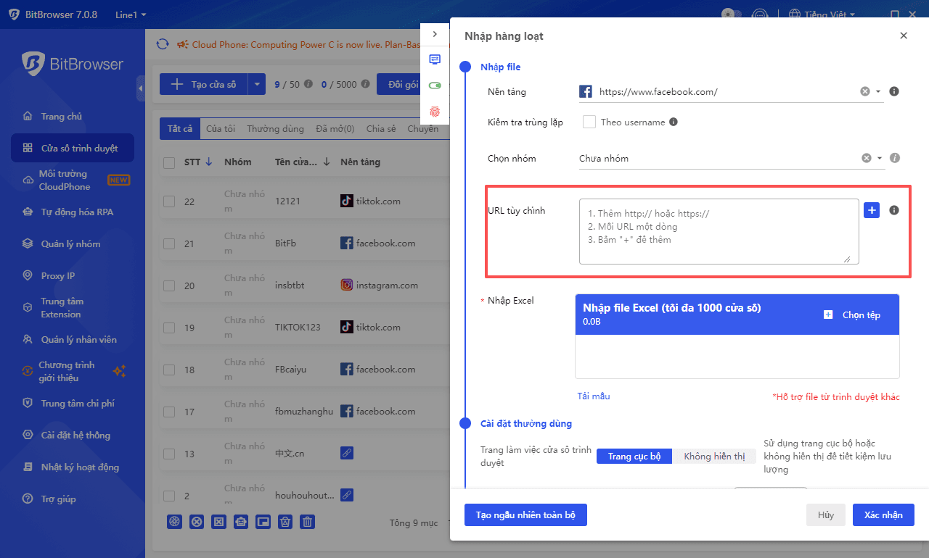929x558 pixels.
Task: Click the trash bin icon to delete windows
Action: pyautogui.click(x=307, y=522)
